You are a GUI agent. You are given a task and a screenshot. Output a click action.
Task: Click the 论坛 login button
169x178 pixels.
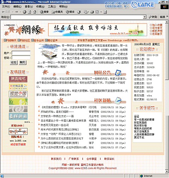pyautogui.click(x=14, y=62)
